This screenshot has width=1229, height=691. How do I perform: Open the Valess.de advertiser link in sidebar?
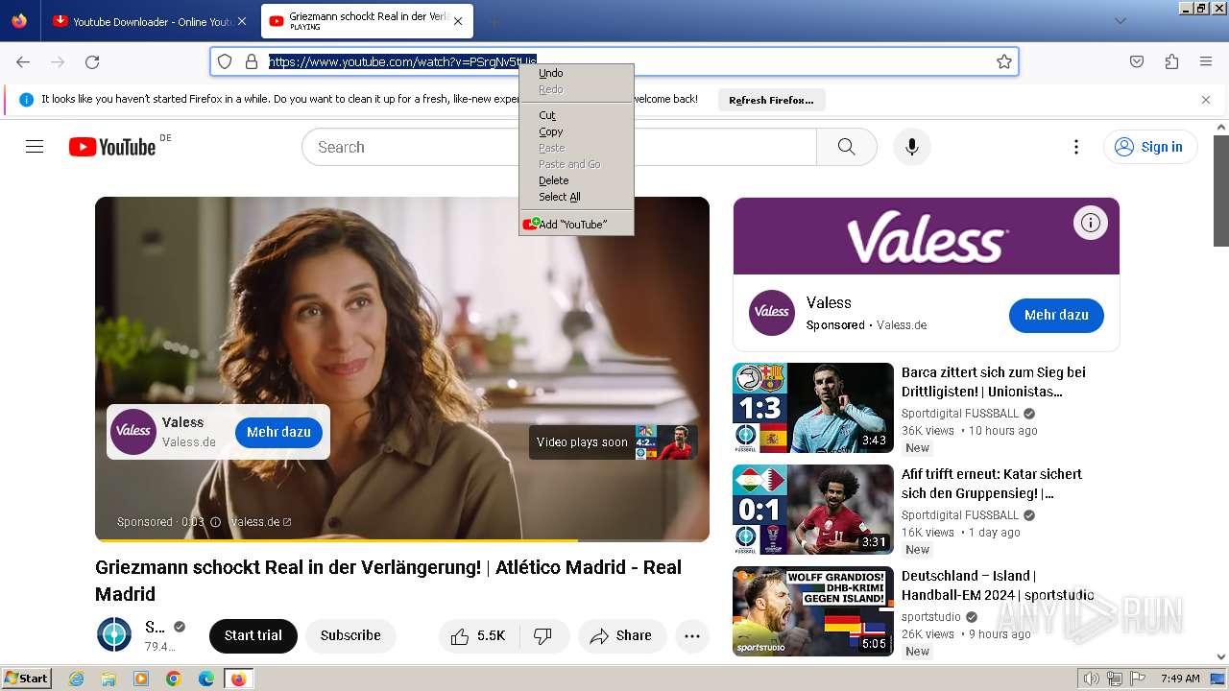(x=902, y=325)
